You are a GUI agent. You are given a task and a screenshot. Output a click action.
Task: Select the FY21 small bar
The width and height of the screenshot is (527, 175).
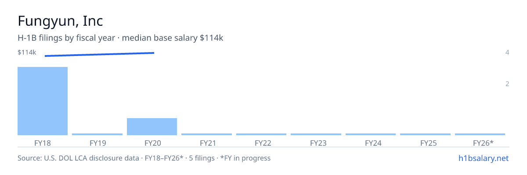pos(206,134)
